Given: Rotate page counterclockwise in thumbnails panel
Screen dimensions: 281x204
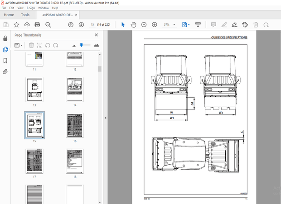Looking at the screenshot, I should 48,45.
